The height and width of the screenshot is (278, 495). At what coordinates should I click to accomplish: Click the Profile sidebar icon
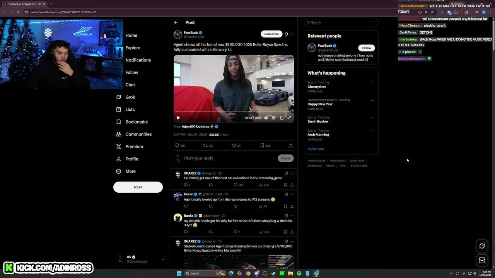coord(119,159)
